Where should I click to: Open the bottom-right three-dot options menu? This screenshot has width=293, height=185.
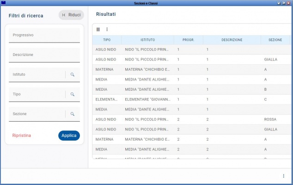point(283,176)
